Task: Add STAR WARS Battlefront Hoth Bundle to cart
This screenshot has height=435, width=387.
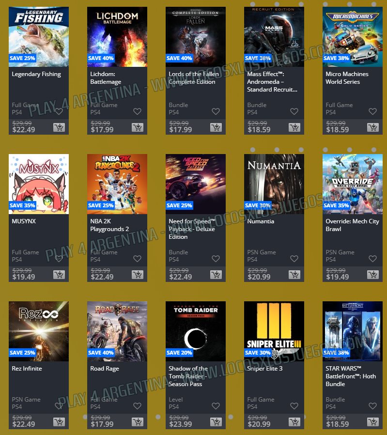Action: [x=373, y=422]
